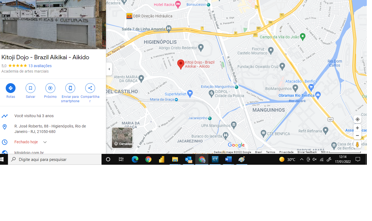
Task: Select Hotel Itaoka marker on map
Action: click(178, 4)
